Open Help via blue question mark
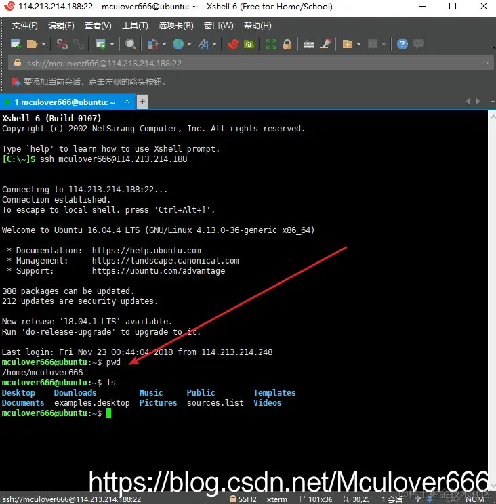 click(x=402, y=44)
